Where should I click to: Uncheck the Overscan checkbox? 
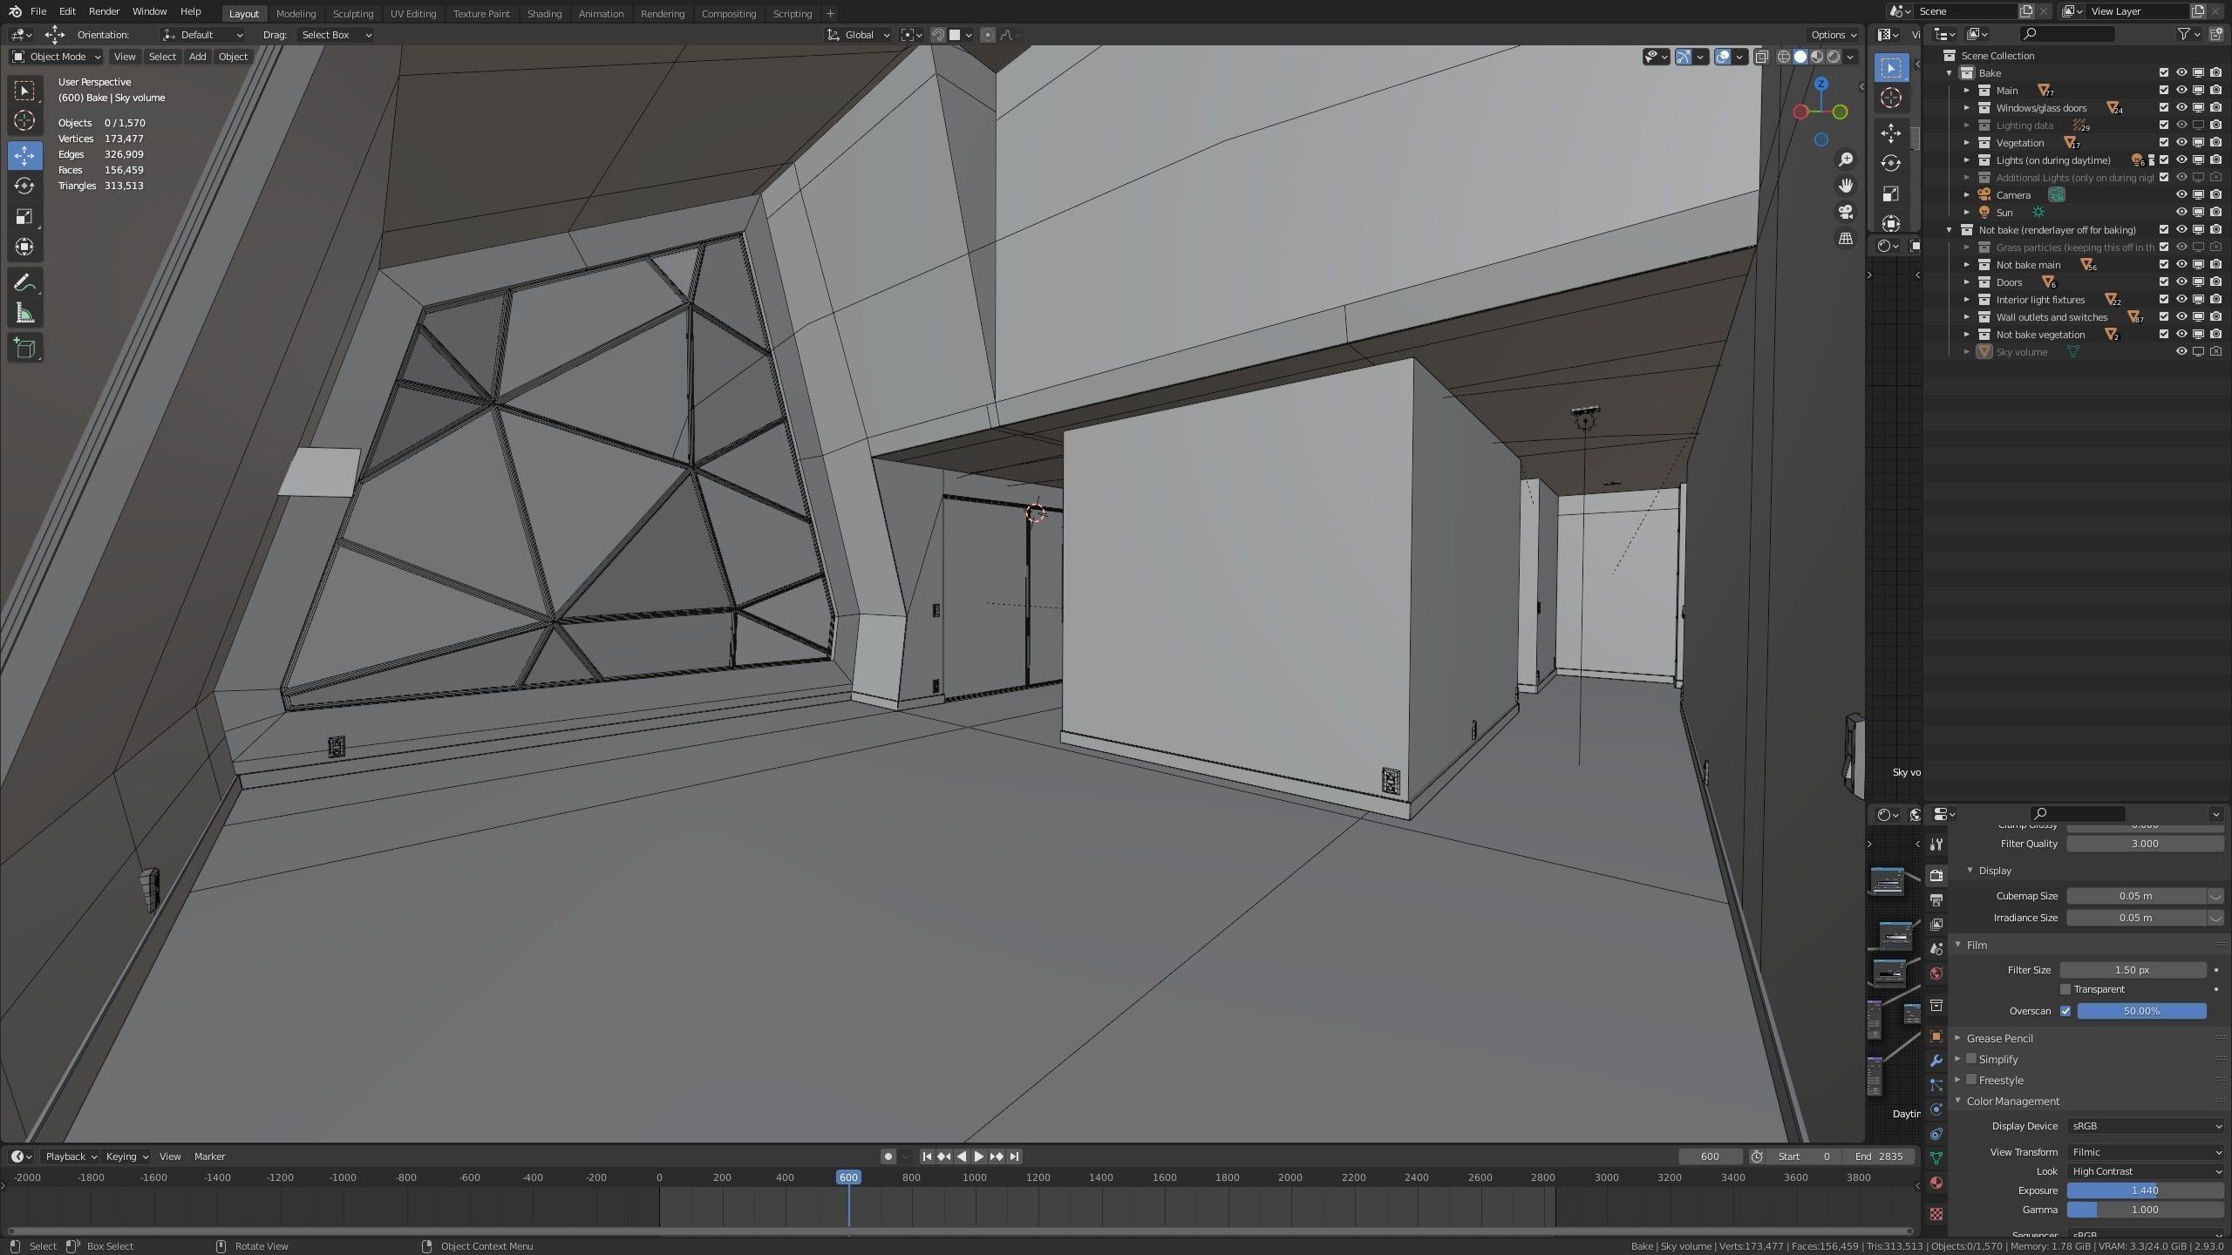tap(2065, 1011)
